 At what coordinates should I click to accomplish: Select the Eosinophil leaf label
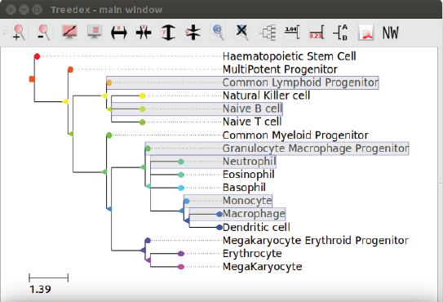[x=248, y=175]
